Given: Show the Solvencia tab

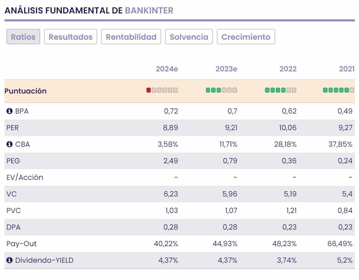Looking at the screenshot, I should click(189, 37).
